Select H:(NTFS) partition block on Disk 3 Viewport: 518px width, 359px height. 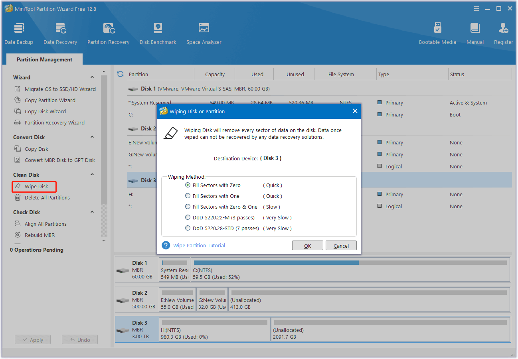pos(215,329)
